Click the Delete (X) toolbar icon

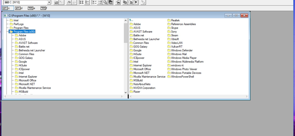click(x=136, y=2)
